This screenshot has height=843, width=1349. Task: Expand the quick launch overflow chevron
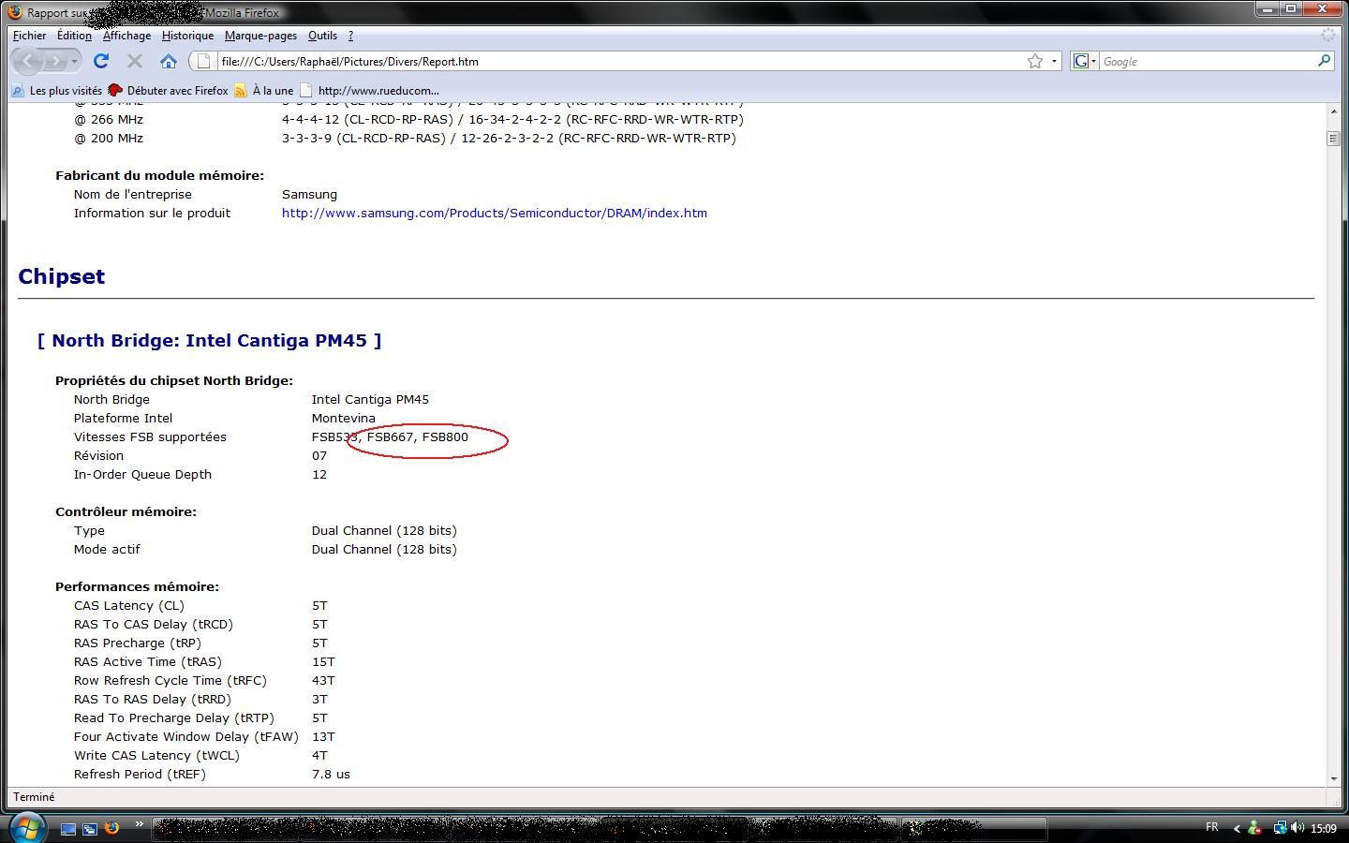[x=139, y=824]
